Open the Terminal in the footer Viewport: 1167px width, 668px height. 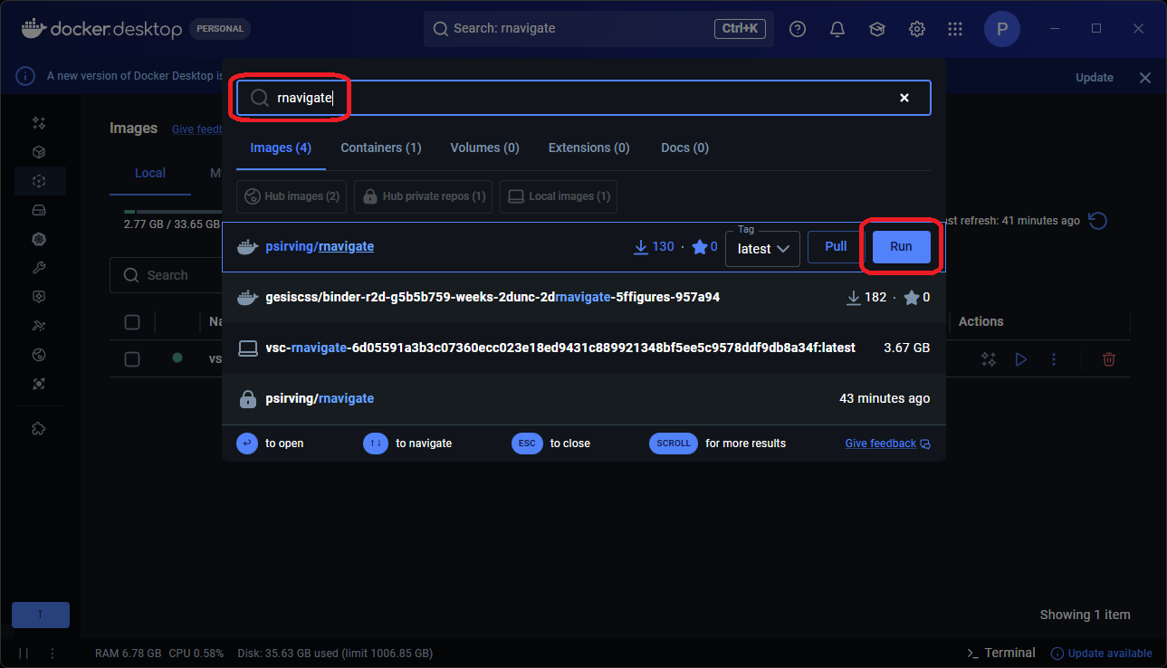[1001, 653]
